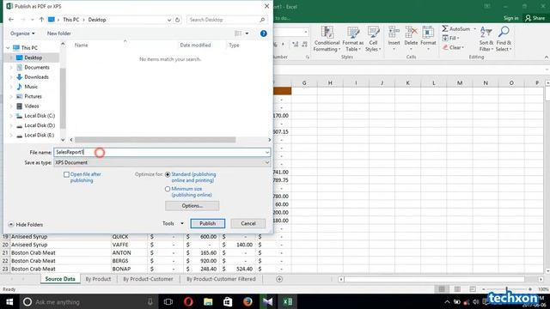Create a New folder
550x309 pixels.
[59, 33]
